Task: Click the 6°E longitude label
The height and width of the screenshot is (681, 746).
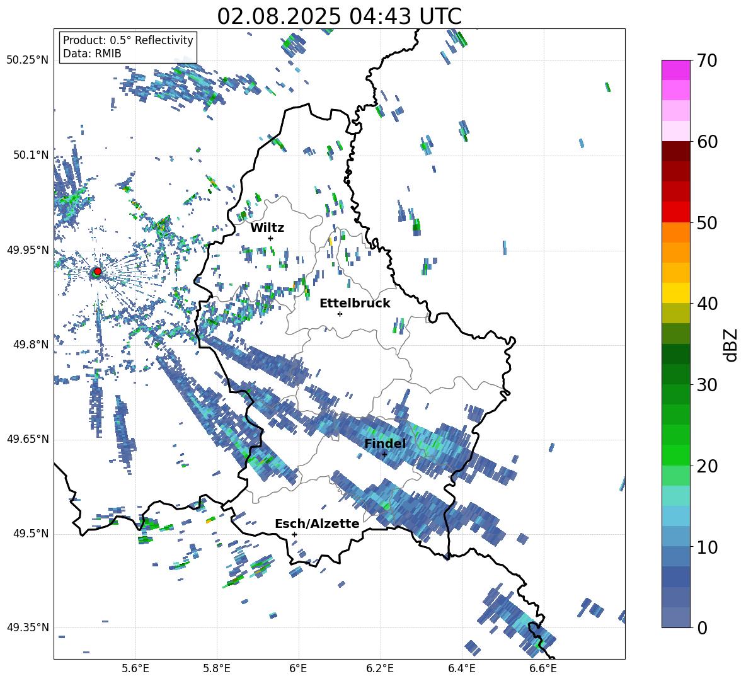Action: [298, 669]
